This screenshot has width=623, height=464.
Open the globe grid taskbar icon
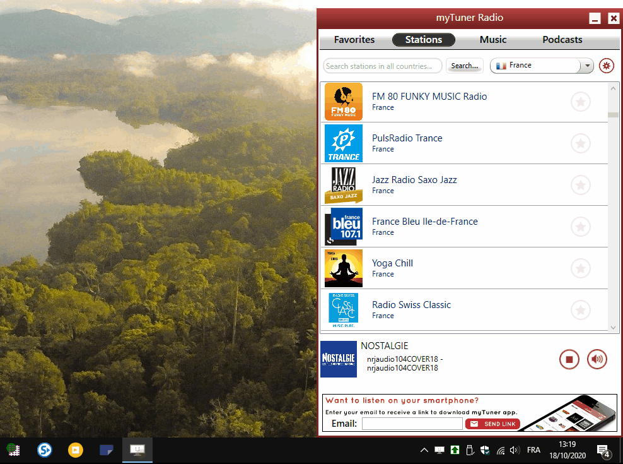pyautogui.click(x=13, y=450)
